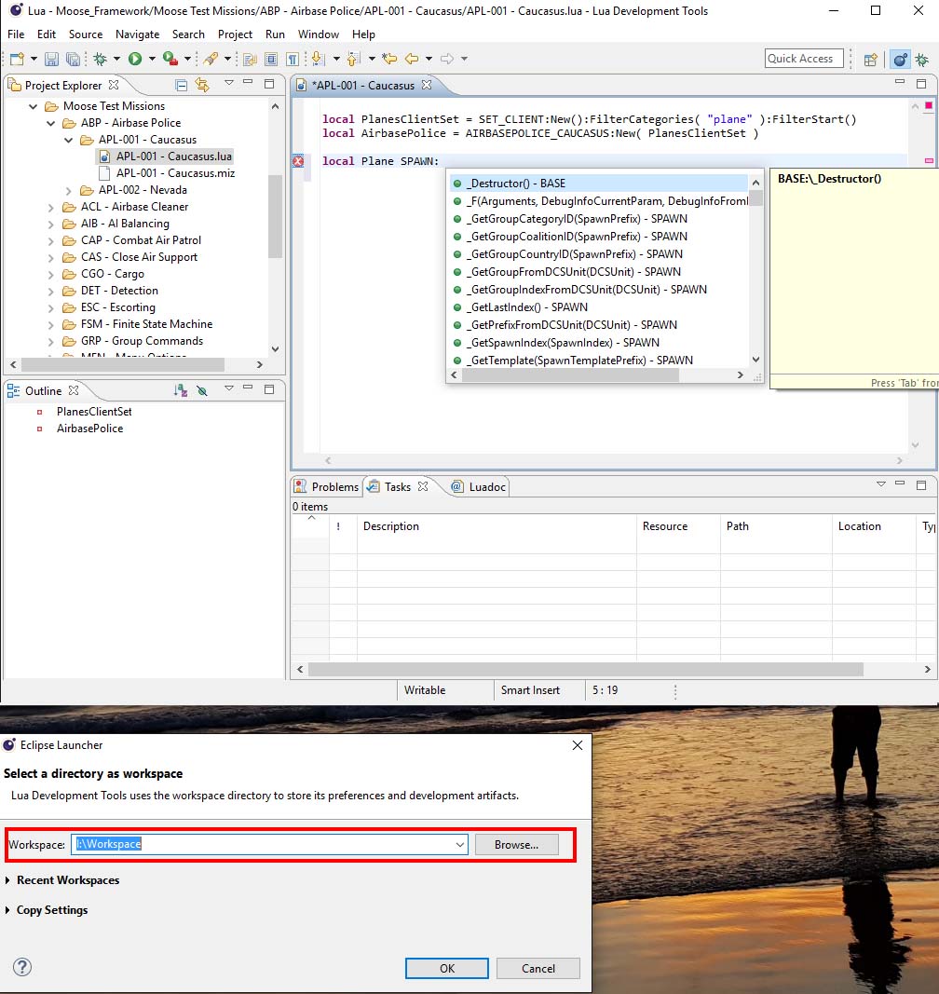Click the Browse... button

tap(516, 844)
